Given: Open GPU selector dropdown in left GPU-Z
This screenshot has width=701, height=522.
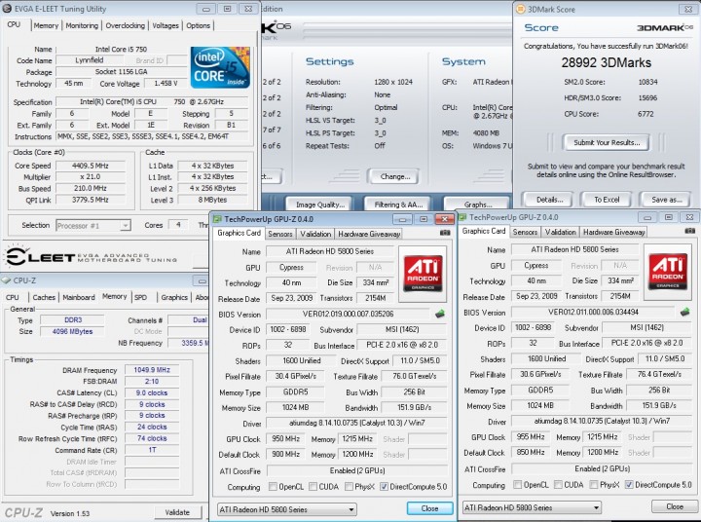Looking at the screenshot, I should click(x=286, y=509).
